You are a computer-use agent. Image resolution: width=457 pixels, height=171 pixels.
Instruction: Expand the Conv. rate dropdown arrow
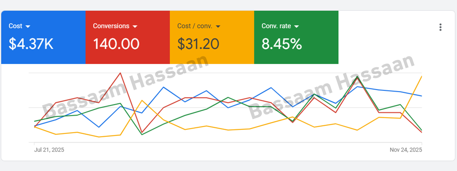(x=296, y=27)
